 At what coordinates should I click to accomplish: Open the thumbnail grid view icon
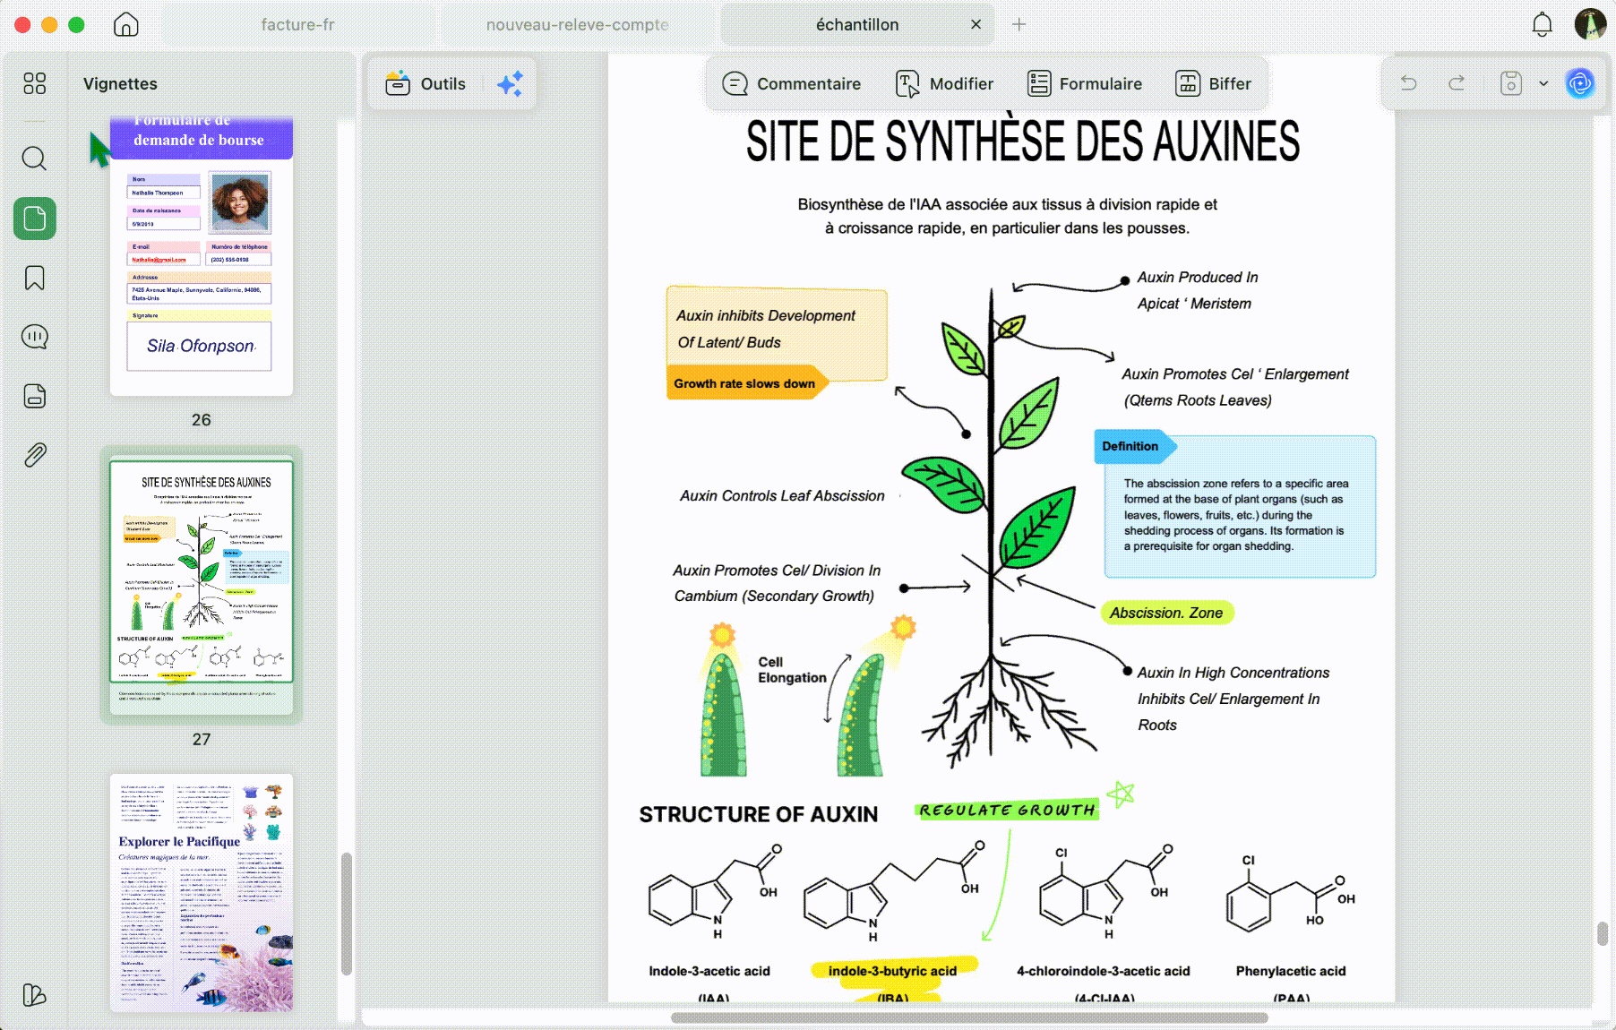[x=34, y=83]
